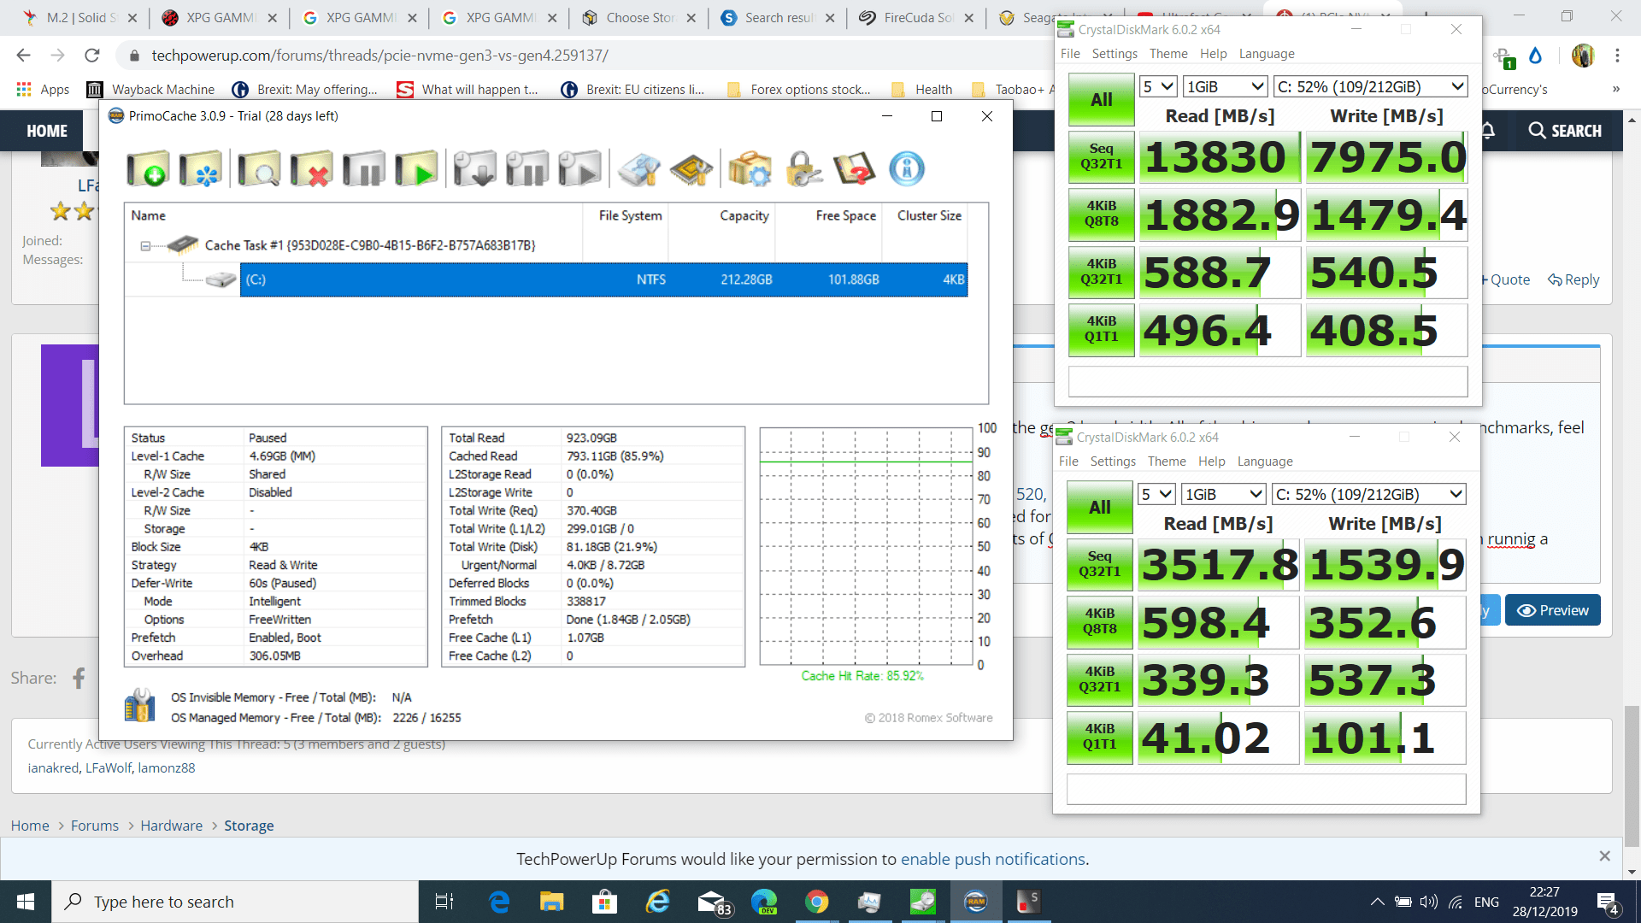Click the flush deferred data down-arrow icon
This screenshot has height=923, width=1641.
[474, 168]
